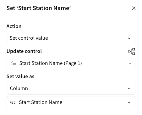
Task: Click the Set value as section label
Action: point(20,76)
